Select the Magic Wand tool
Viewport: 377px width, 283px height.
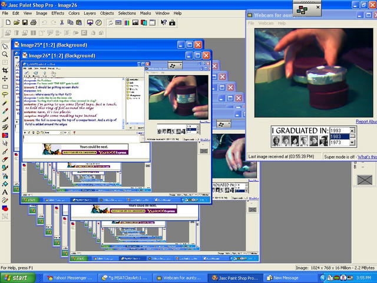pos(5,103)
